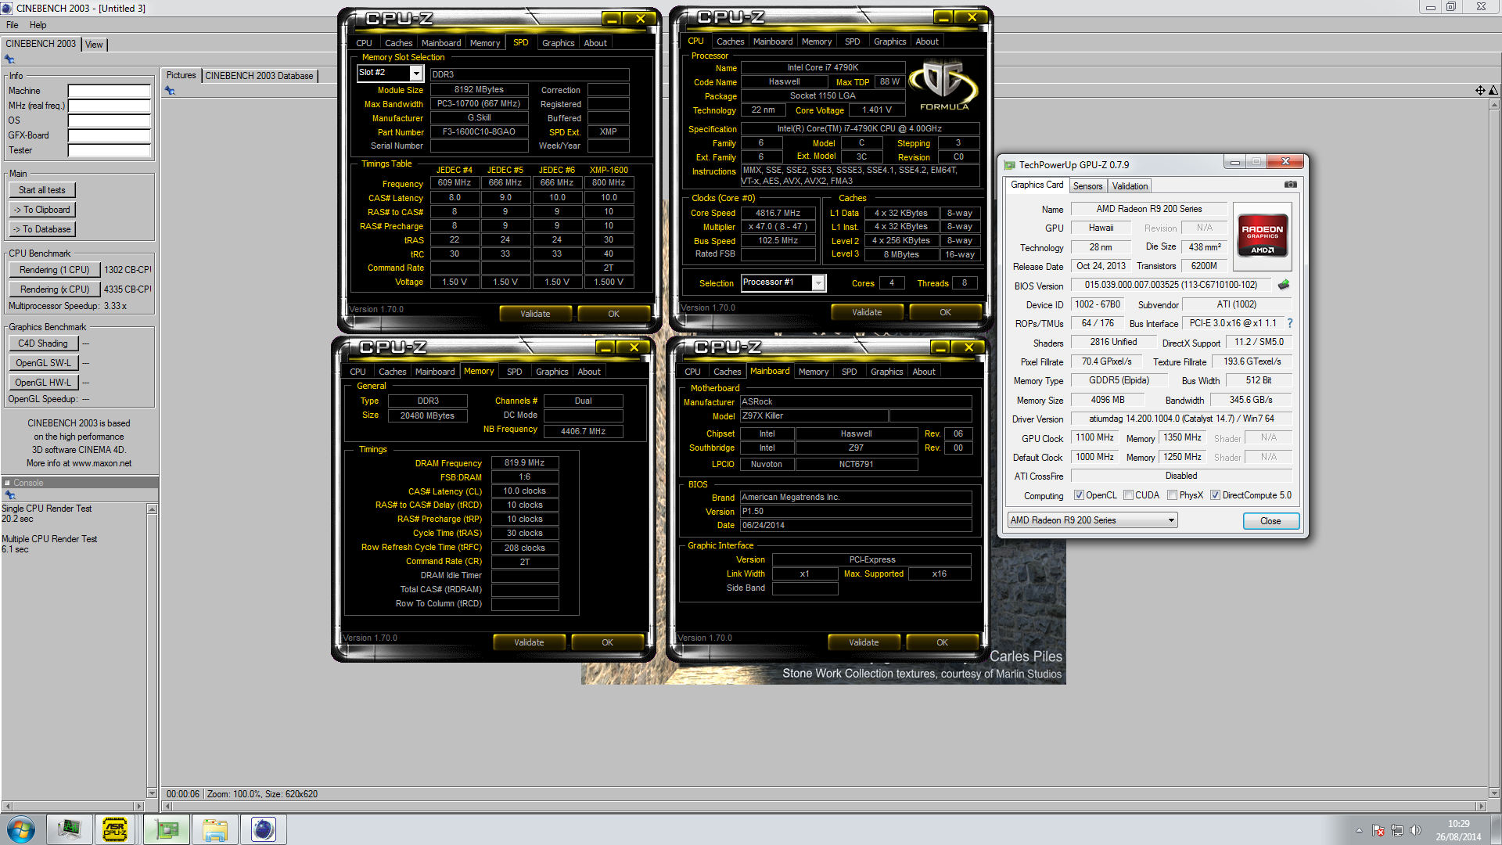Open SPD tab in the Mainboard CPU-Z window
The height and width of the screenshot is (845, 1502).
tap(849, 372)
